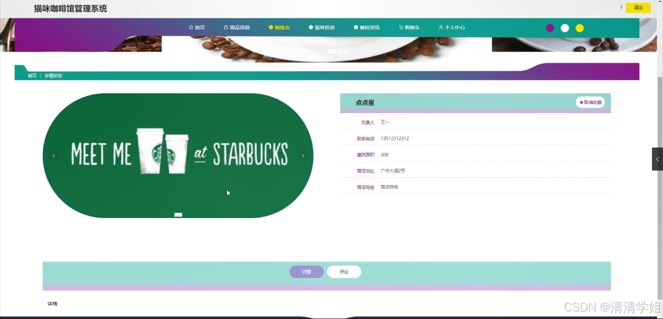Click the 负责人 value 王一
663x319 pixels.
tap(385, 122)
